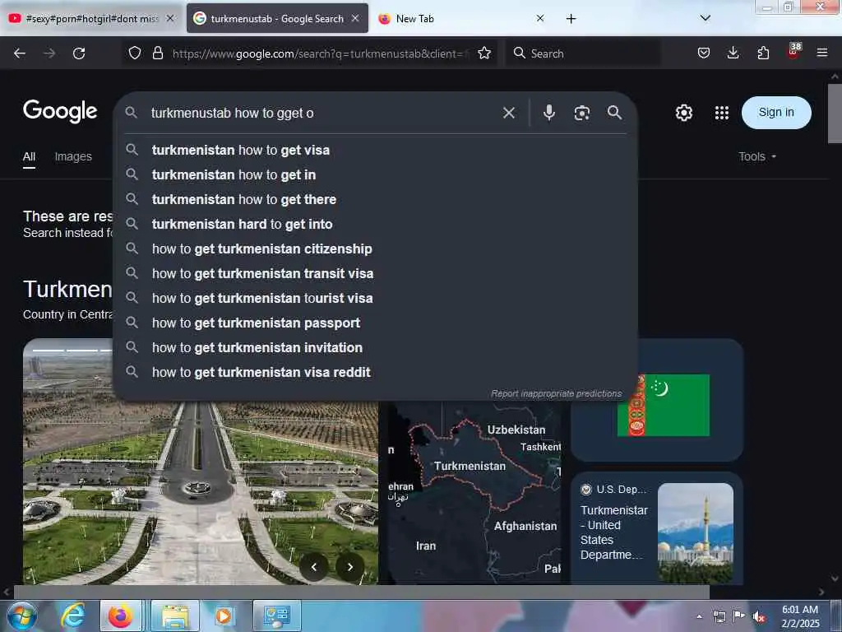
Task: Click Report inappropriate predictions link
Action: pos(557,393)
